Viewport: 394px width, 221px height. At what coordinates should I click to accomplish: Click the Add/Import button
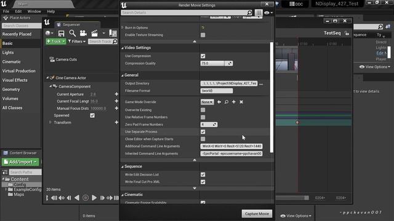[20, 162]
